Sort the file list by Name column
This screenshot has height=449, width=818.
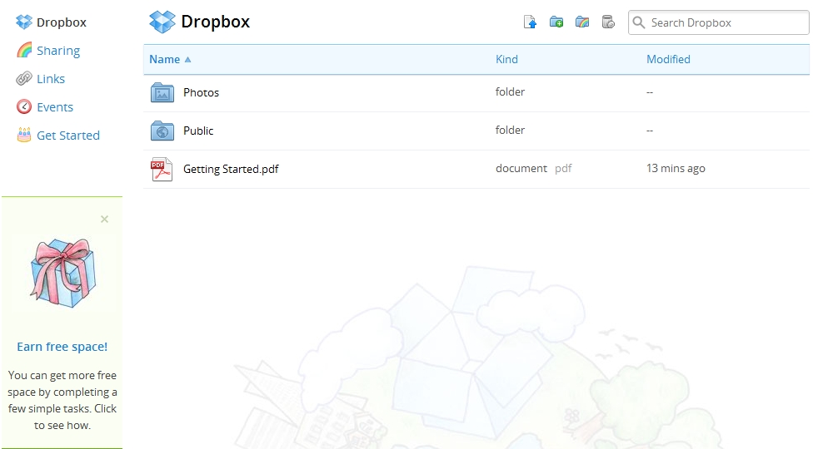click(x=164, y=59)
